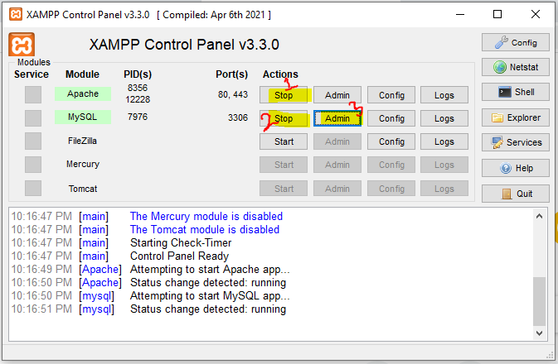The width and height of the screenshot is (558, 364).
Task: Maximize the XAMPP window
Action: click(x=497, y=15)
